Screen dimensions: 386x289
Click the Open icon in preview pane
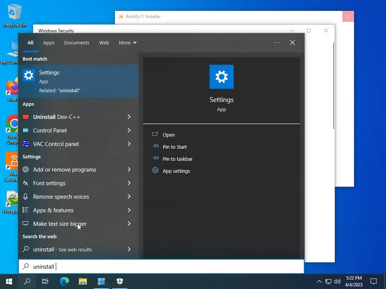coord(155,134)
